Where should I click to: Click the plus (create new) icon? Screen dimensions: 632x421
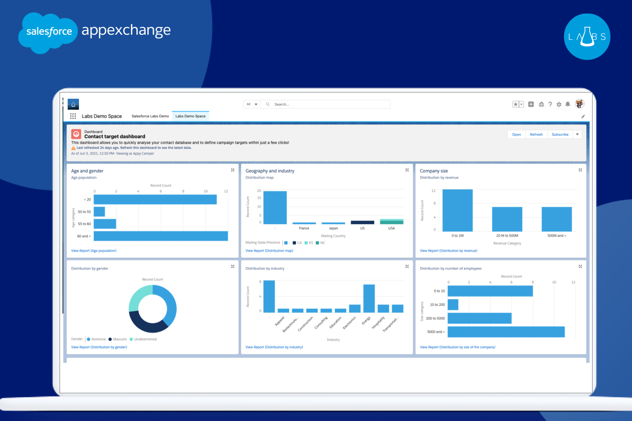pos(531,104)
